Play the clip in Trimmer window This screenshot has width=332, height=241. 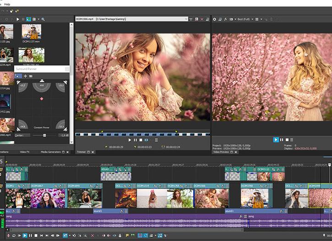coord(130,140)
